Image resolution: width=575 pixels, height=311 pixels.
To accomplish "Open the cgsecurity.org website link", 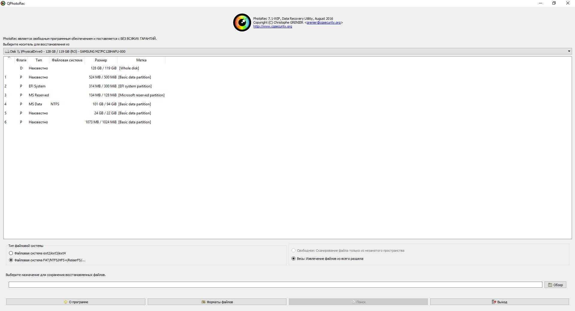I will tap(272, 26).
